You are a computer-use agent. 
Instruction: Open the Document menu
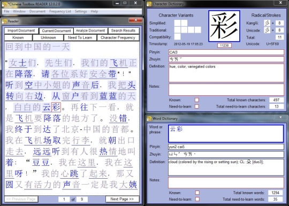click(x=37, y=11)
